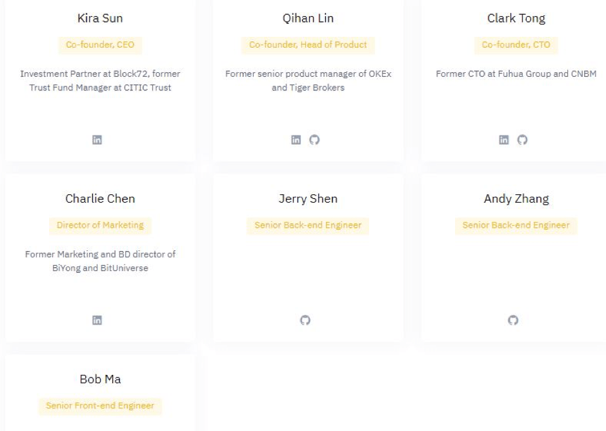Click Qihan Lin's OKEx bio text
Screen dimensions: 606x431
click(308, 81)
